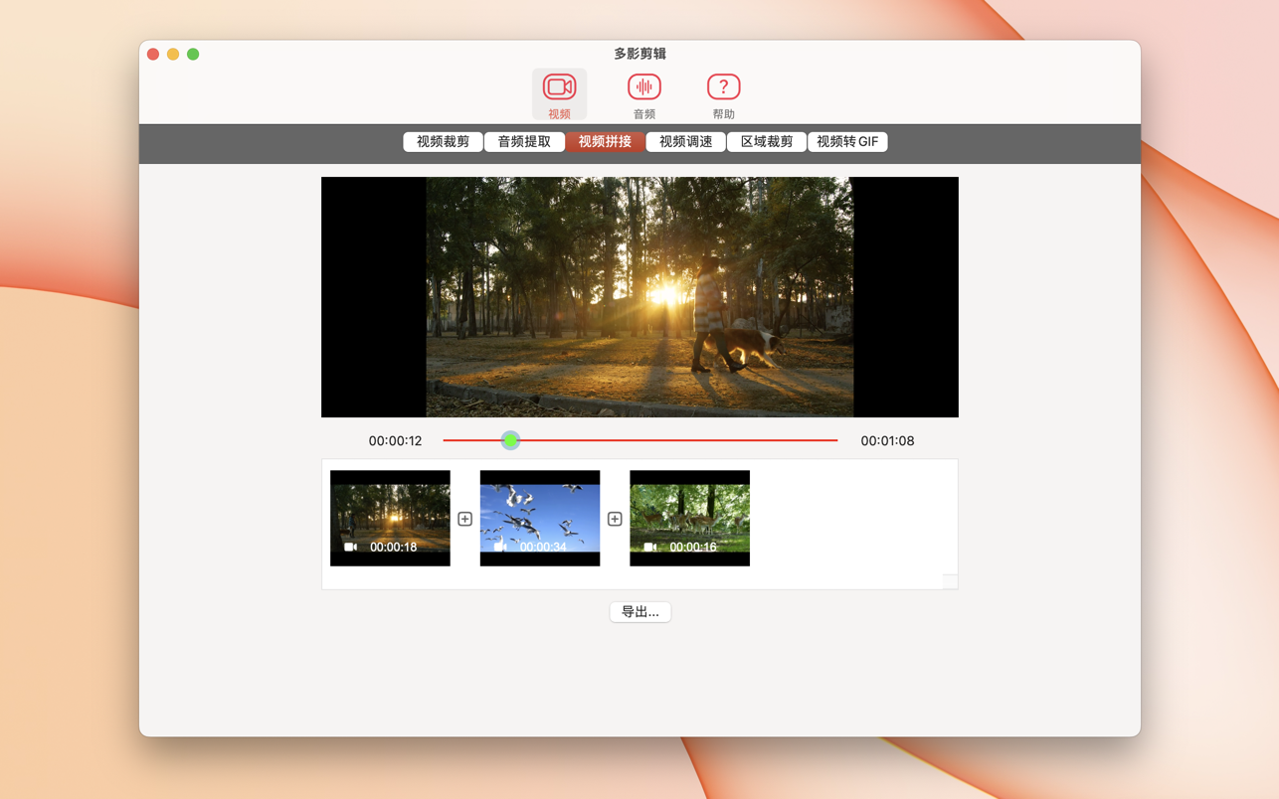This screenshot has width=1279, height=799.
Task: Close the 多影剪辑 window
Action: pos(153,55)
